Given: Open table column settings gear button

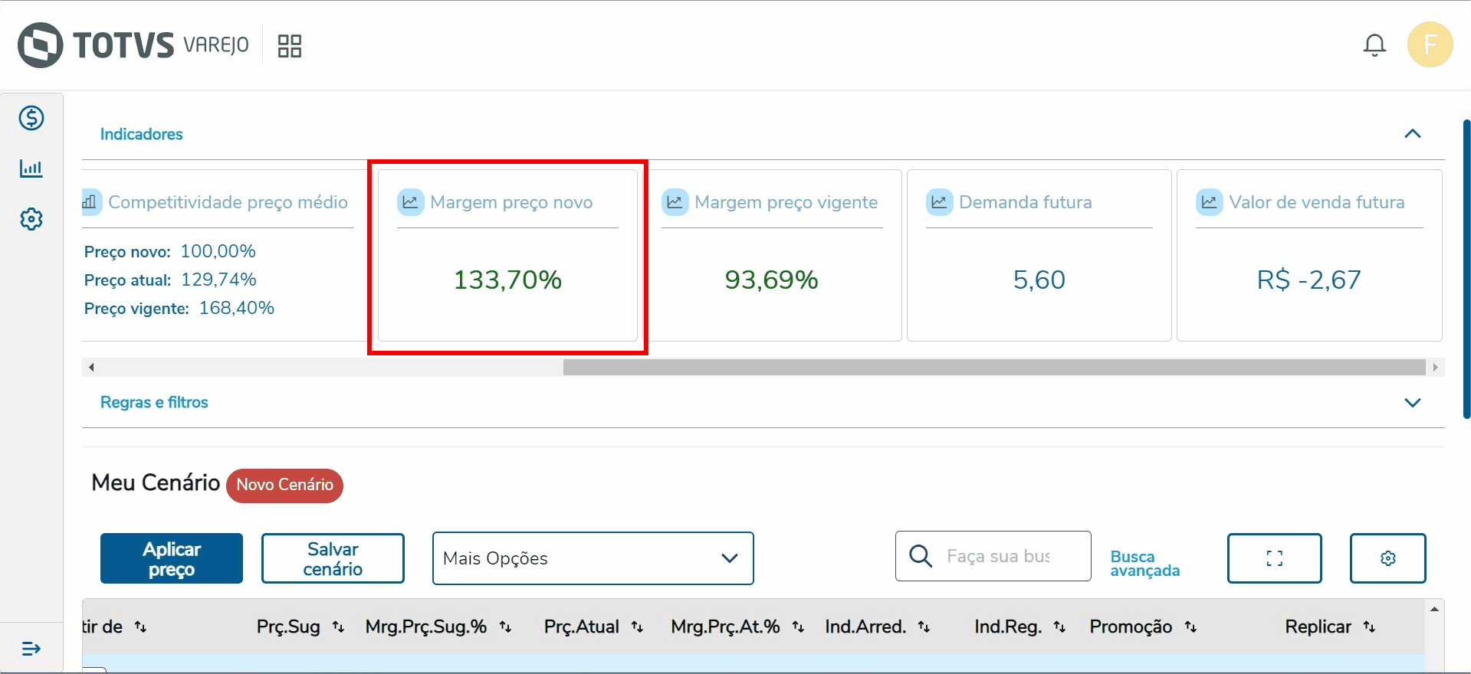Looking at the screenshot, I should tap(1387, 558).
